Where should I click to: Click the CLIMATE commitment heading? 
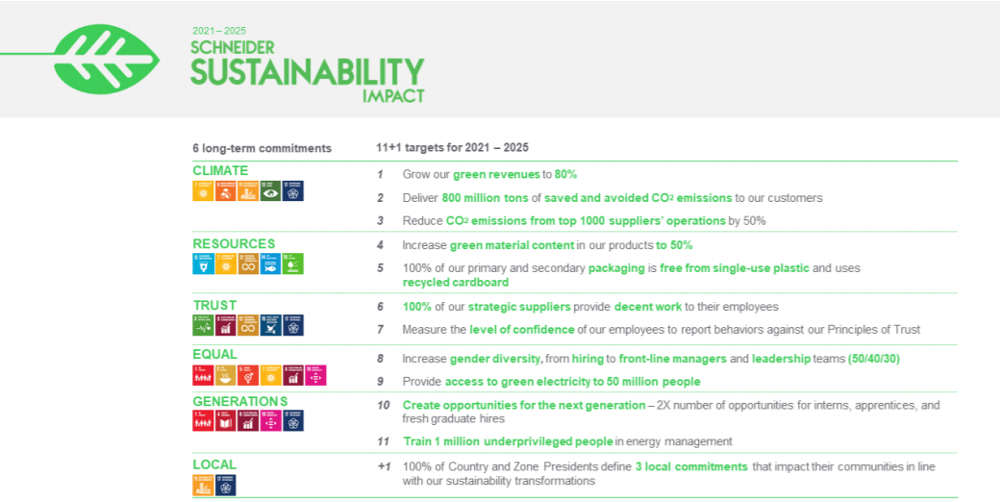click(x=220, y=171)
